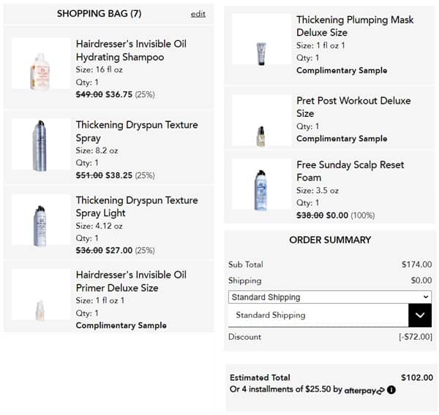Open Thickening Plumping Mask Deluxe Size title
Viewport: 439px width, 415px height.
355,26
